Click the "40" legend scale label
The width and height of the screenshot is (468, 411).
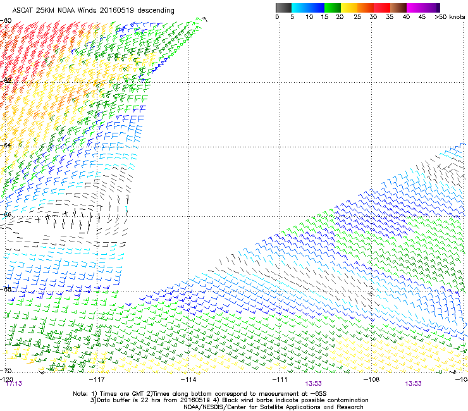(x=406, y=17)
